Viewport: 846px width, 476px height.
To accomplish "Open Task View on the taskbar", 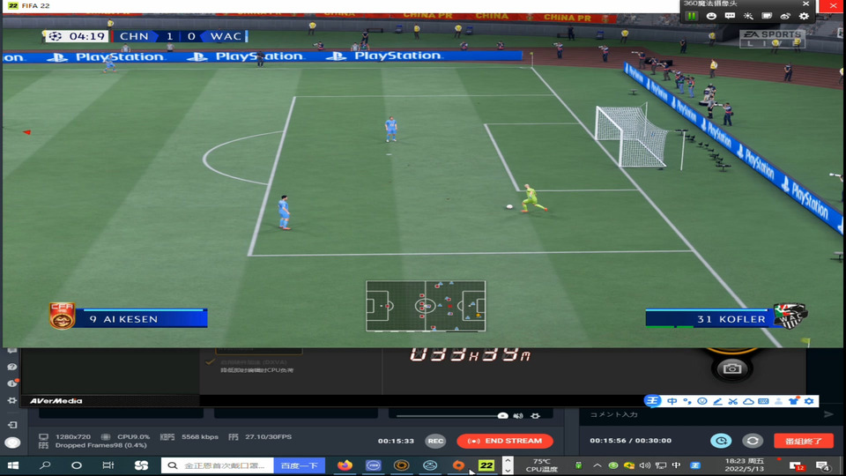I will (x=108, y=465).
